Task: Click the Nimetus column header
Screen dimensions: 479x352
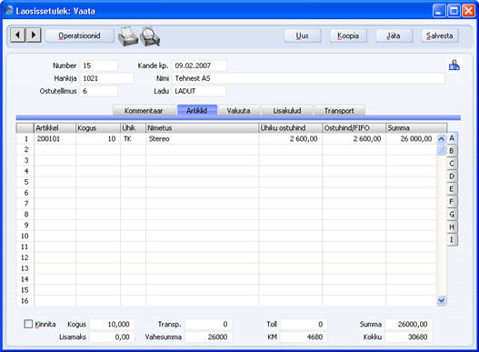Action: click(202, 128)
